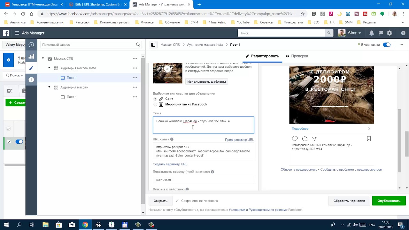Toggle the В черновике switch
The image size is (409, 230).
[x=387, y=45]
